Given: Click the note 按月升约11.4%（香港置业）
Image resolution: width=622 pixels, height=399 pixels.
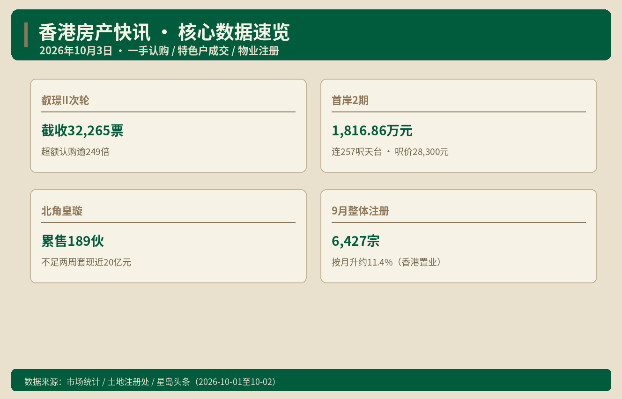Looking at the screenshot, I should coord(387,262).
